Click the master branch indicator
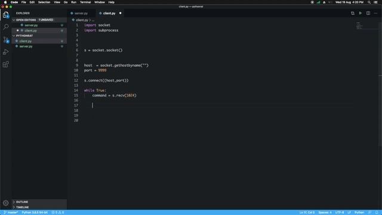The height and width of the screenshot is (215, 382). pos(11,213)
